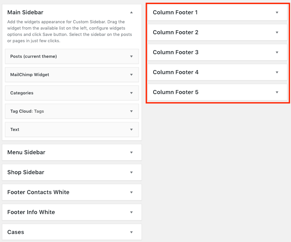Open the Text widget arrow
291x242 pixels.
point(132,130)
